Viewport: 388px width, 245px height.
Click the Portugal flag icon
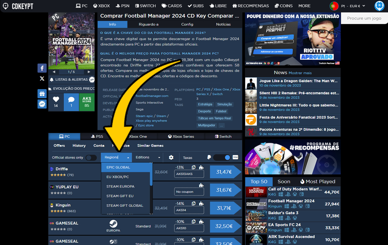[x=334, y=6]
